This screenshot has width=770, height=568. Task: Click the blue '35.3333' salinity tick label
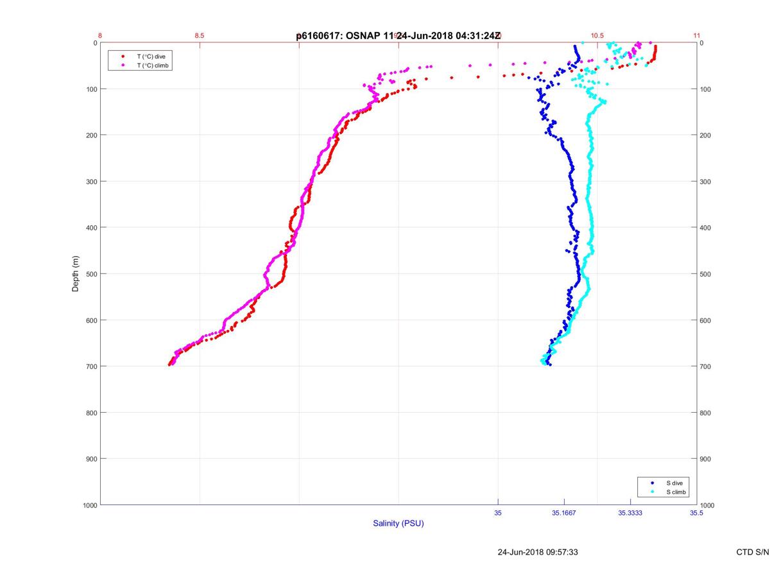click(x=630, y=513)
